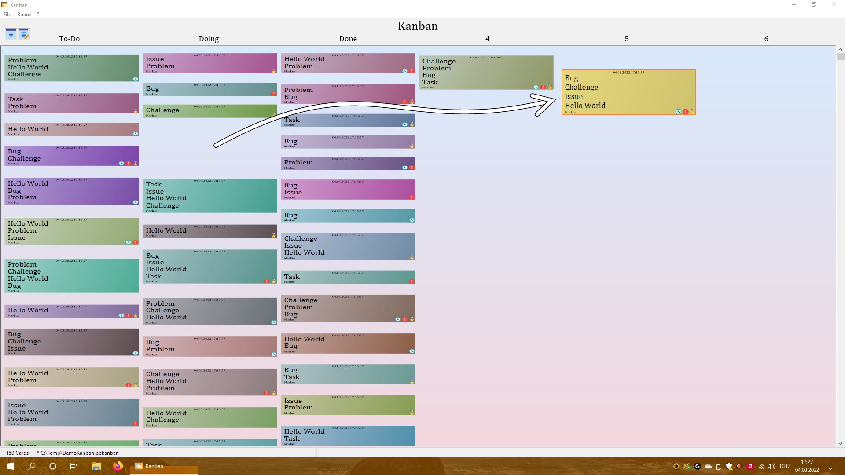This screenshot has width=845, height=475.
Task: Click red alert icon on Done Bug Issue card
Action: (412, 197)
